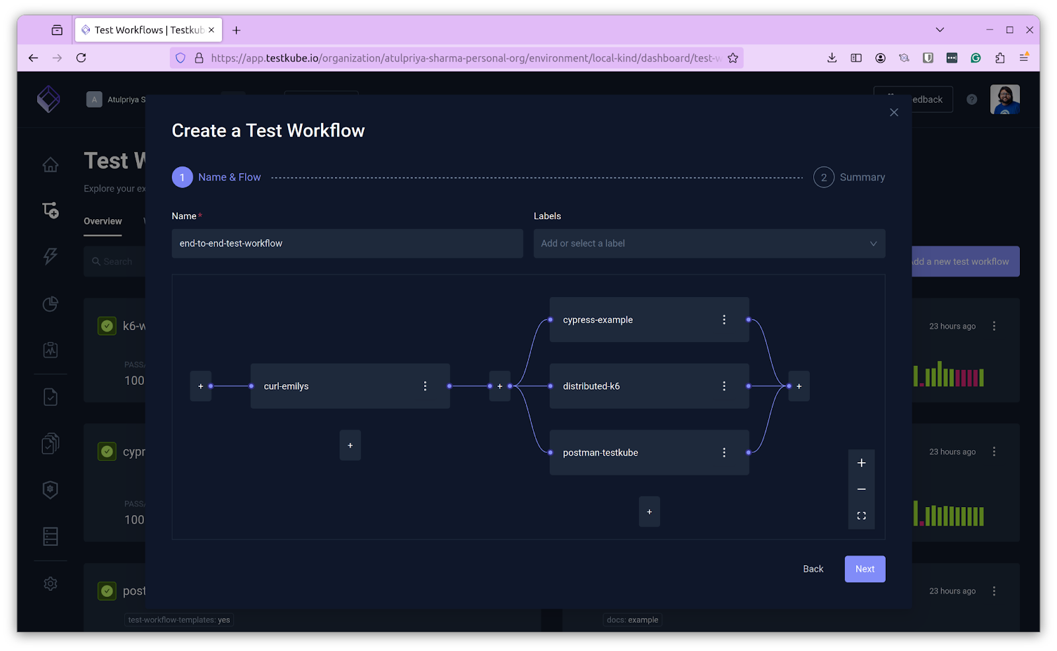Open the server stack sidebar icon
This screenshot has width=1057, height=651.
click(50, 536)
